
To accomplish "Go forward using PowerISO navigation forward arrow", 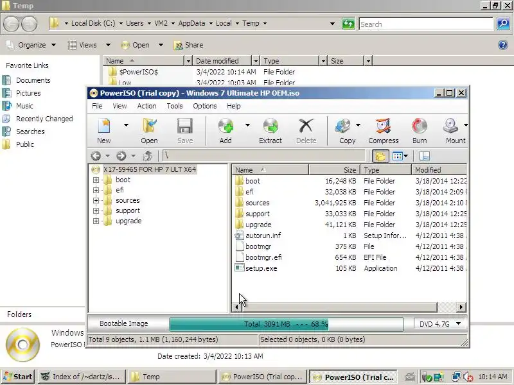I will [121, 156].
